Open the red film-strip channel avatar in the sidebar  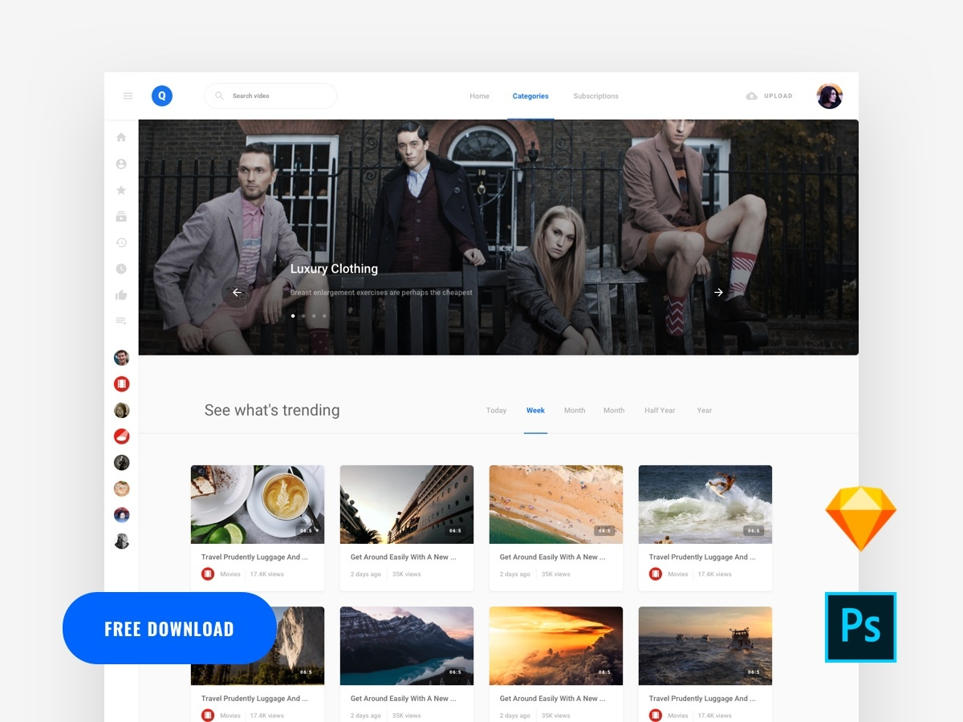pyautogui.click(x=121, y=384)
